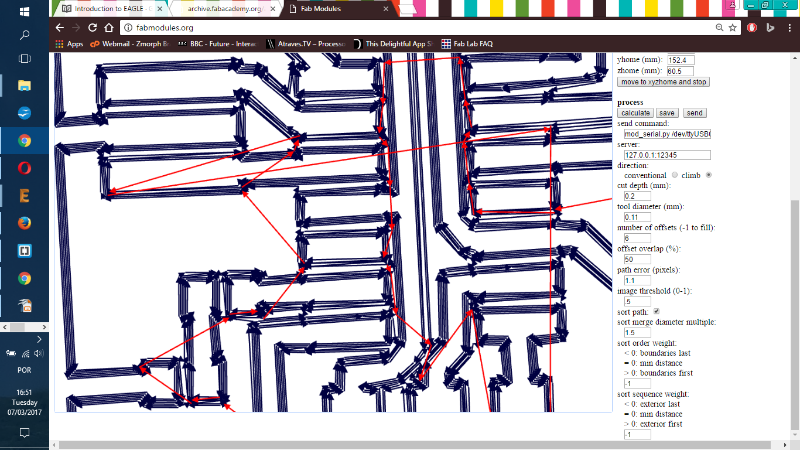The height and width of the screenshot is (450, 800).
Task: Click the send command input field
Action: 668,134
